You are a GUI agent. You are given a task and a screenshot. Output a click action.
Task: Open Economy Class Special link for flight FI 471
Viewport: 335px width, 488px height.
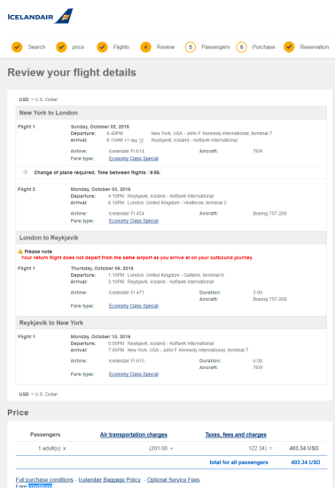134,306
